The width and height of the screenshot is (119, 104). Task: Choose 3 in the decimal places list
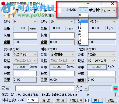click(83, 24)
